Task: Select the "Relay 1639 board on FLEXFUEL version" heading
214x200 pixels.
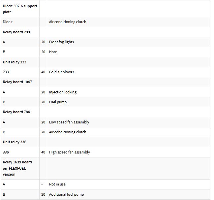Action: [x=17, y=168]
